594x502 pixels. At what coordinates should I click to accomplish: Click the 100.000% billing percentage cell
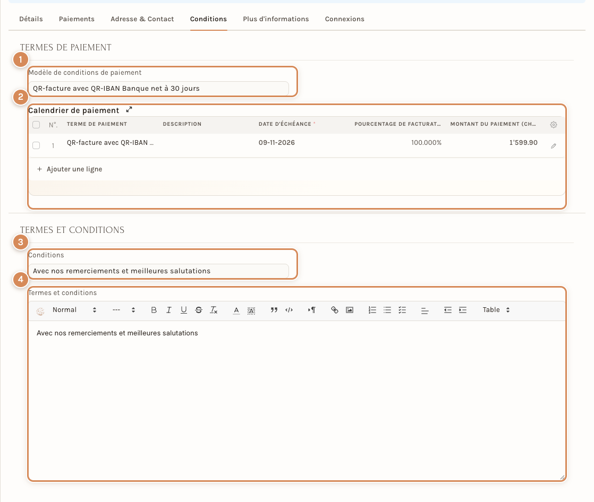(x=426, y=143)
